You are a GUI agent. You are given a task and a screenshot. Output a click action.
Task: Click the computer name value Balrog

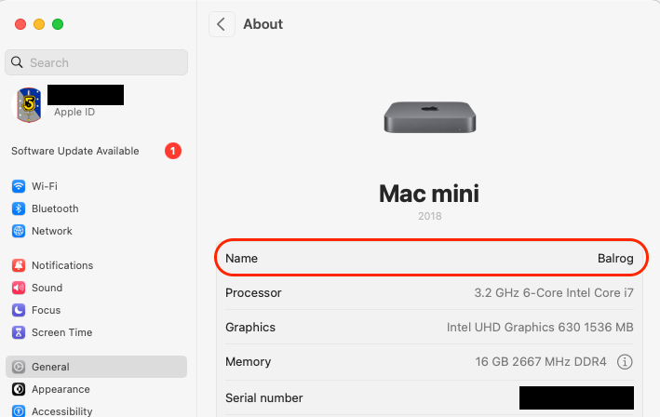[x=615, y=258]
